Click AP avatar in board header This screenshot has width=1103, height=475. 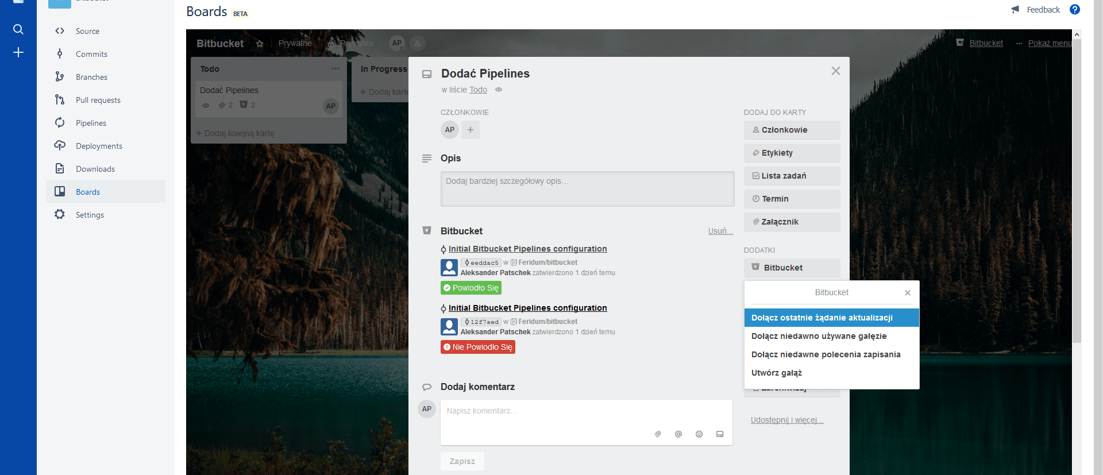(397, 43)
